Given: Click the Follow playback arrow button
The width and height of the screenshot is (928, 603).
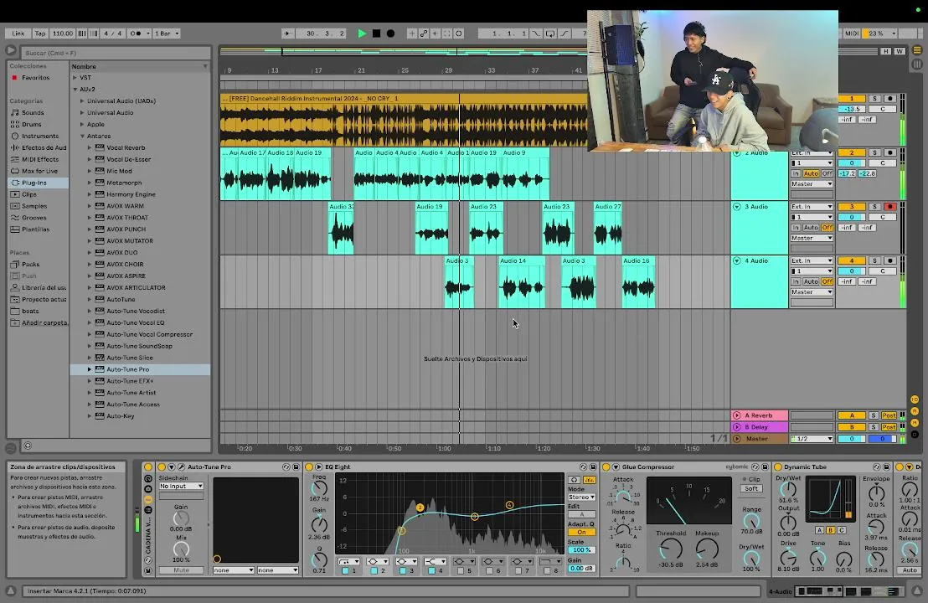Looking at the screenshot, I should pyautogui.click(x=287, y=33).
